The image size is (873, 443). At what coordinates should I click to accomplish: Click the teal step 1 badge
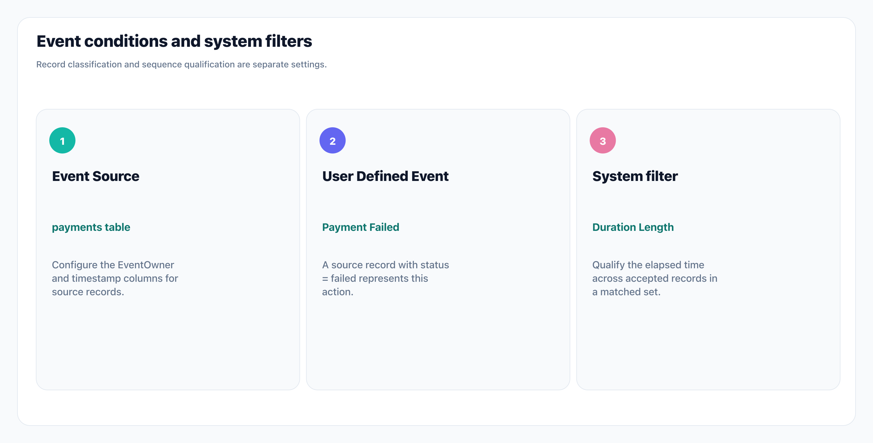pos(62,140)
